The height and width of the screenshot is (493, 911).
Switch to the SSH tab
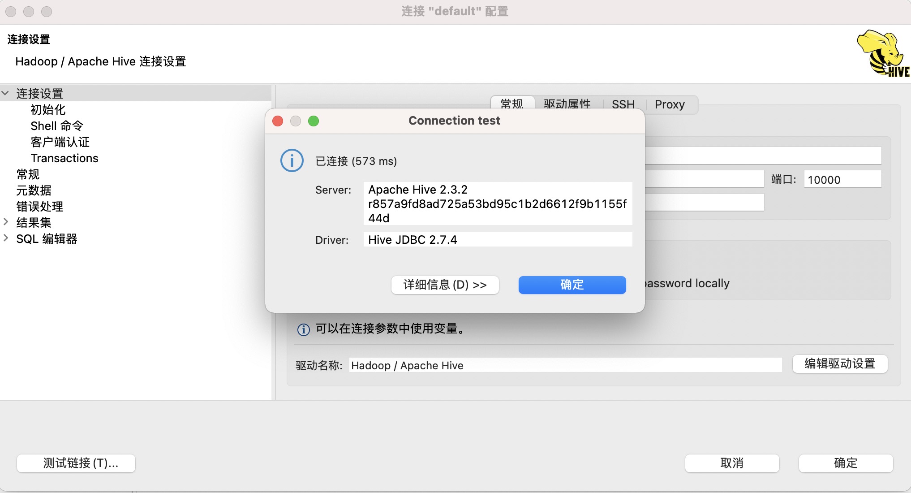pos(623,104)
